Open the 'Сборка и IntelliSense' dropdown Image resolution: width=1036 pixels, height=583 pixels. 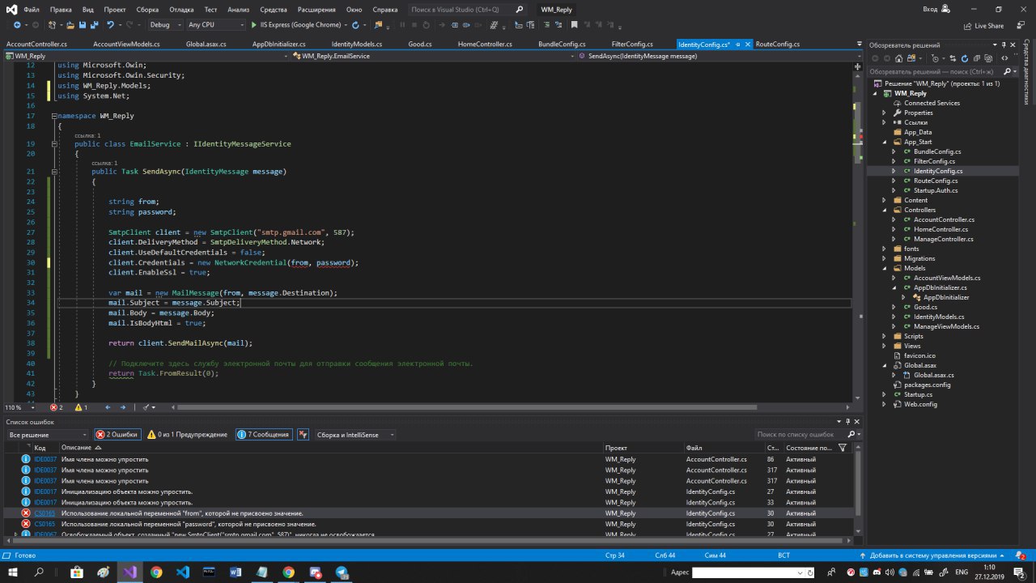pyautogui.click(x=355, y=435)
